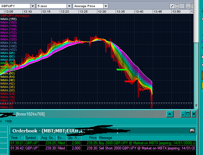Screen dimensions: 203x155
Task: Click the greyed-out delete line icon
Action: [182, 6]
